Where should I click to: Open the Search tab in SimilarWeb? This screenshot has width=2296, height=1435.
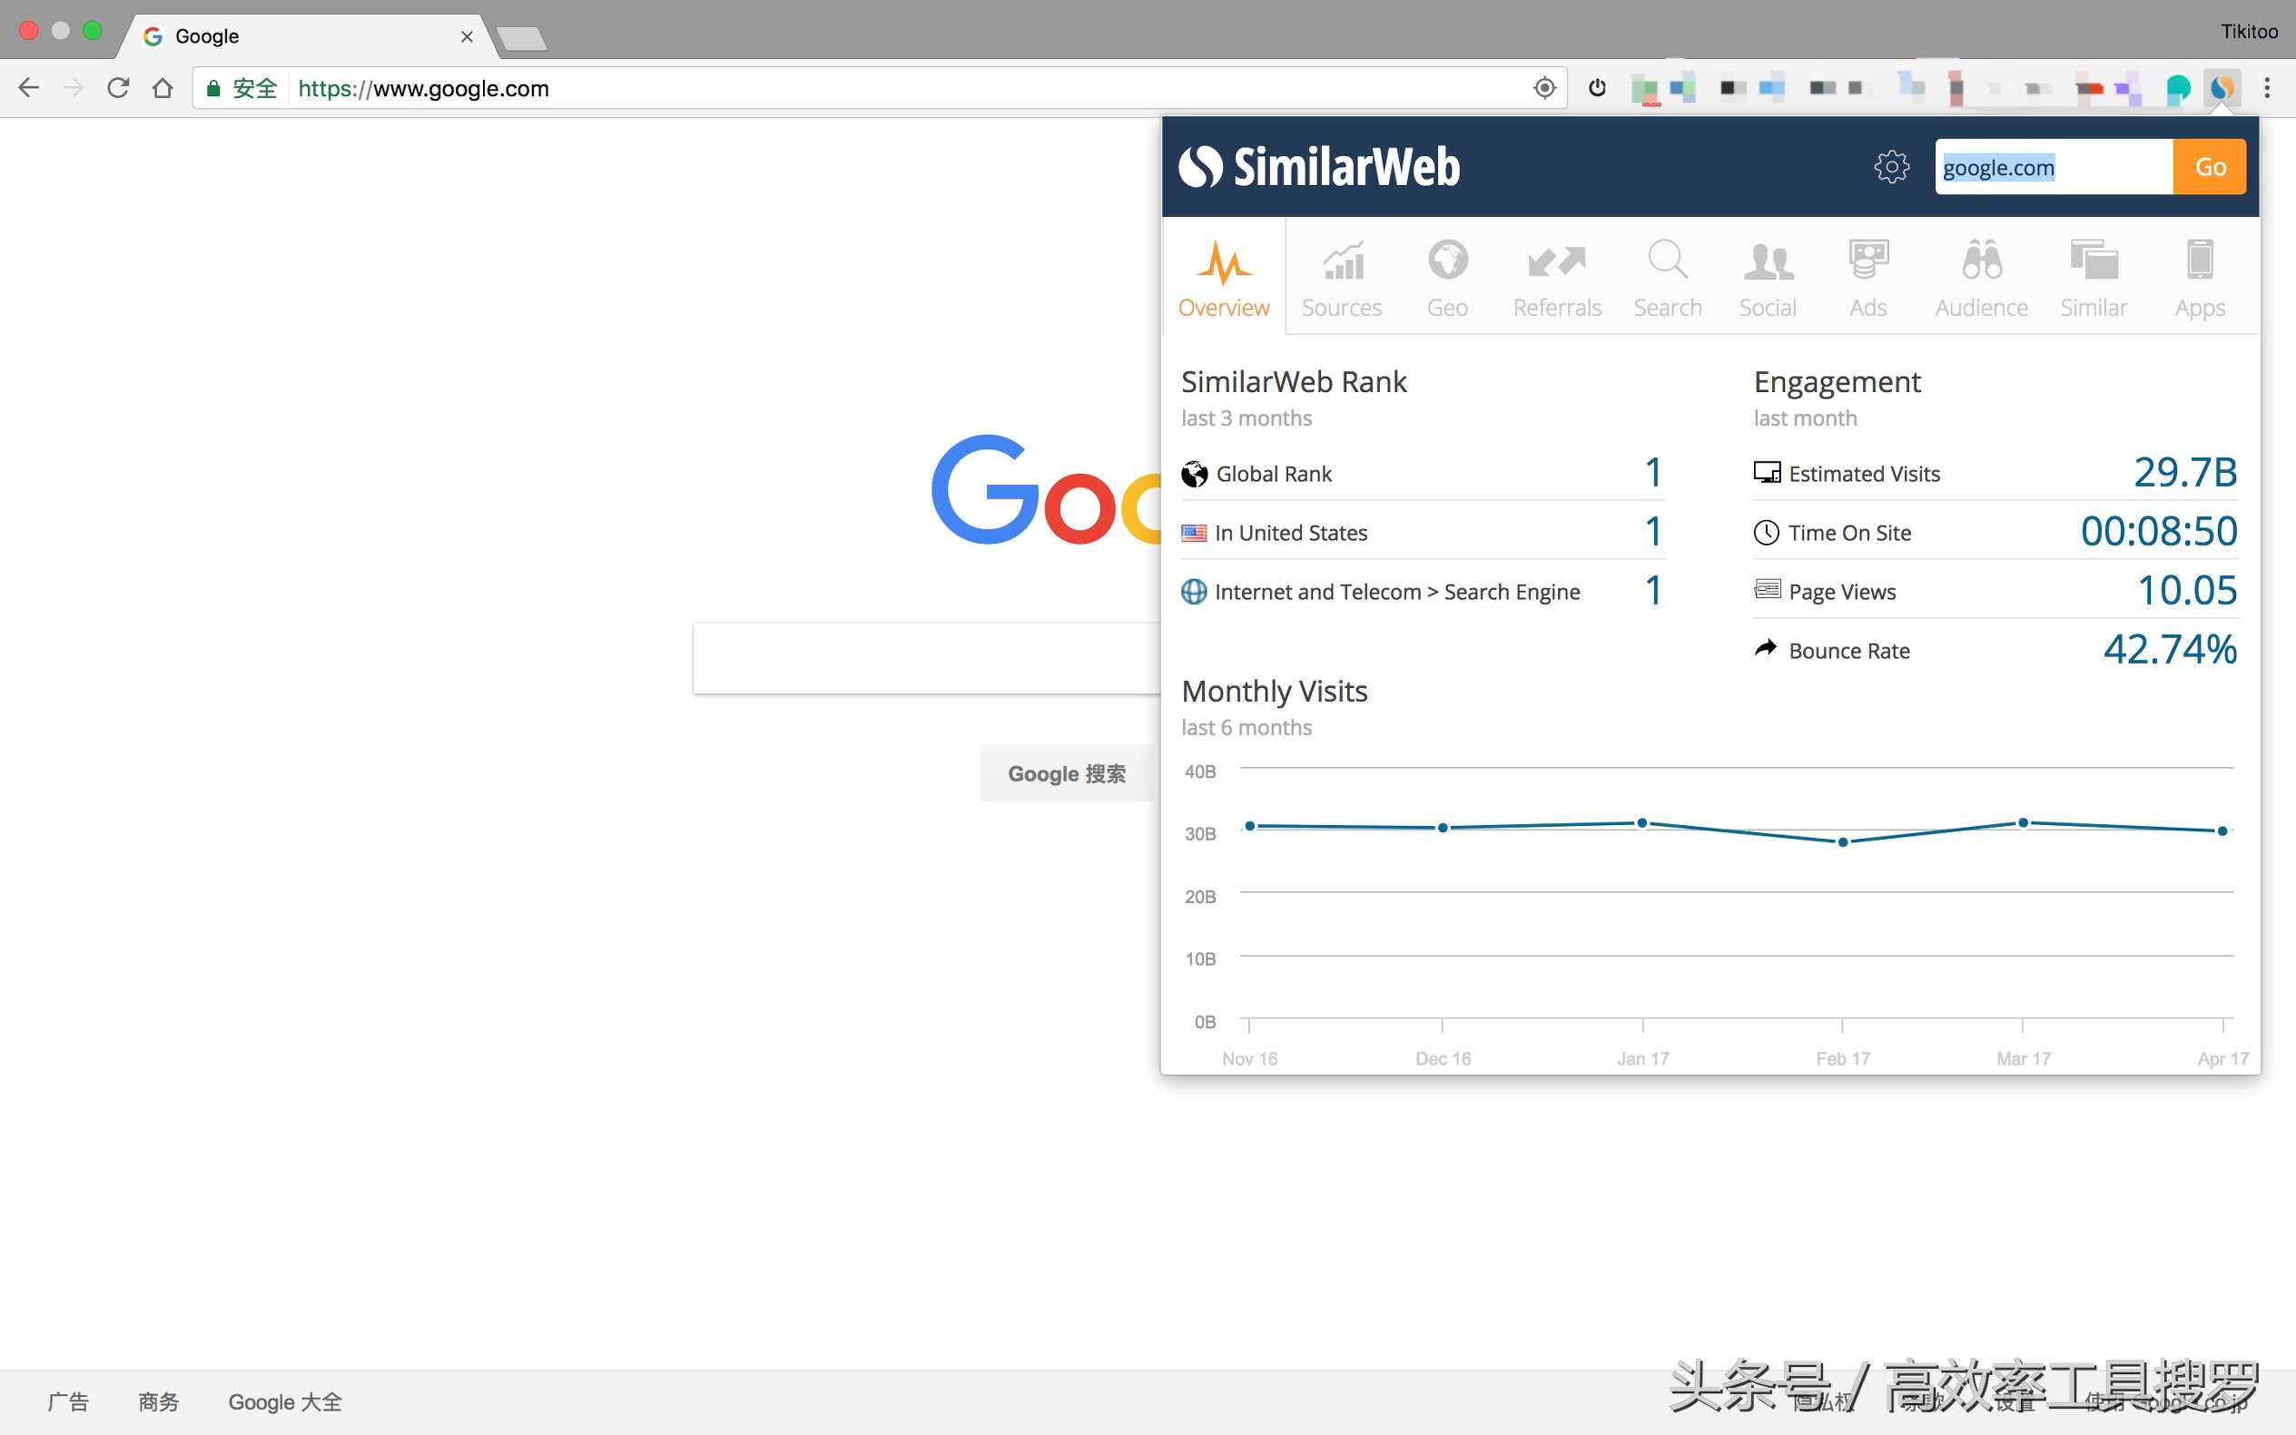pos(1668,277)
